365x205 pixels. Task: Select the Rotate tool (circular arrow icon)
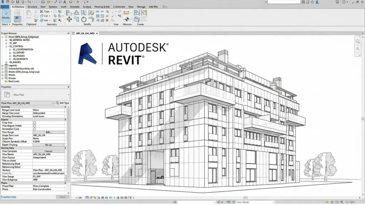click(84, 20)
